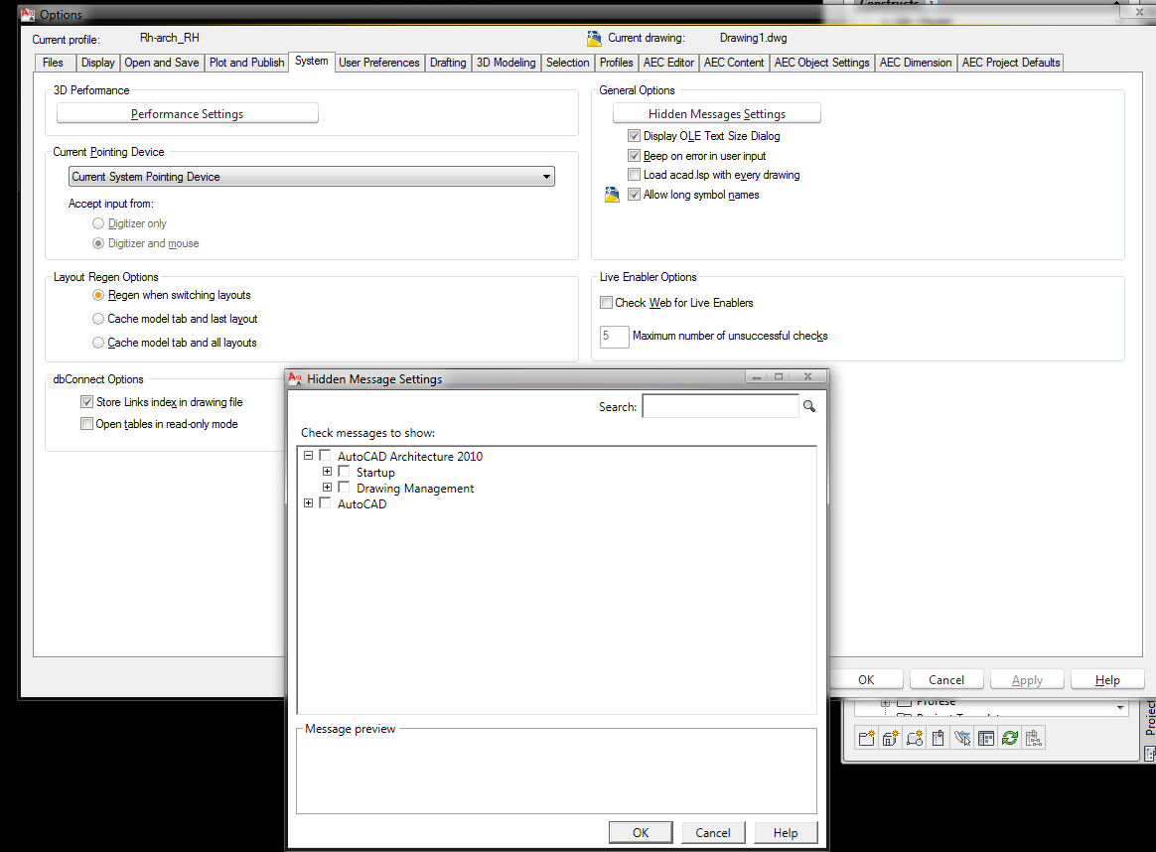The width and height of the screenshot is (1156, 852).
Task: Enable Load acad.lsp with every drawing
Action: point(634,175)
